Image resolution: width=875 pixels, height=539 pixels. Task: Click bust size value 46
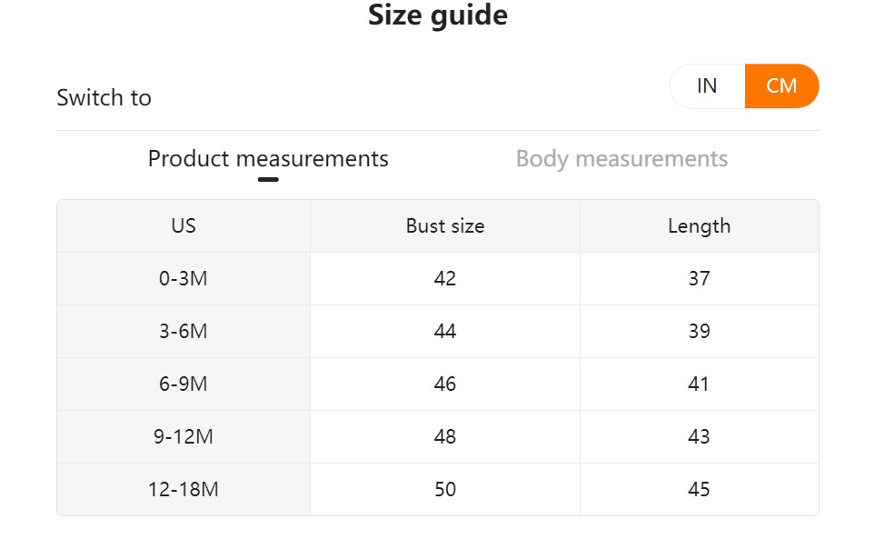445,384
